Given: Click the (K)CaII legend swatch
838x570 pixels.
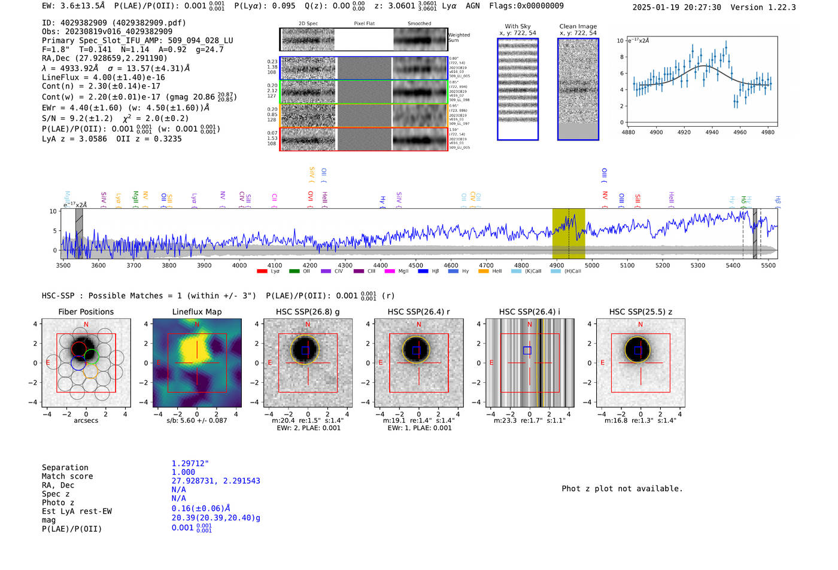Looking at the screenshot, I should click(x=516, y=272).
